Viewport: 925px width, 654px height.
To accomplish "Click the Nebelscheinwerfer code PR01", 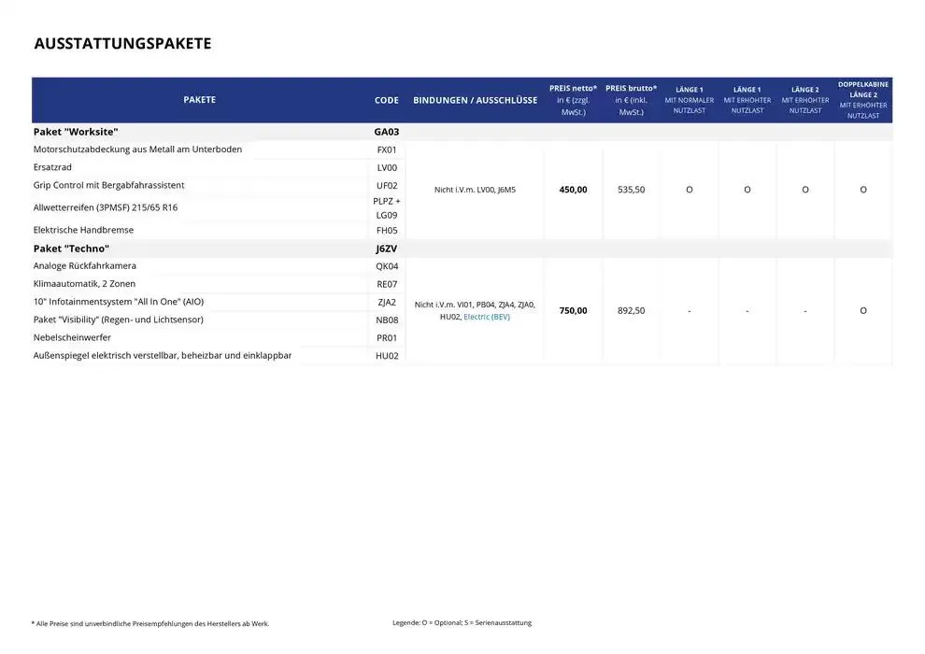I will click(x=386, y=337).
